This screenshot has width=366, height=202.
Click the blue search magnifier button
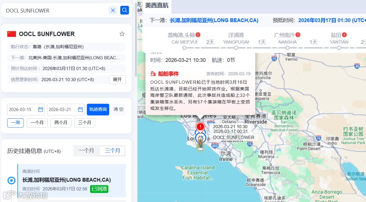pos(125,10)
